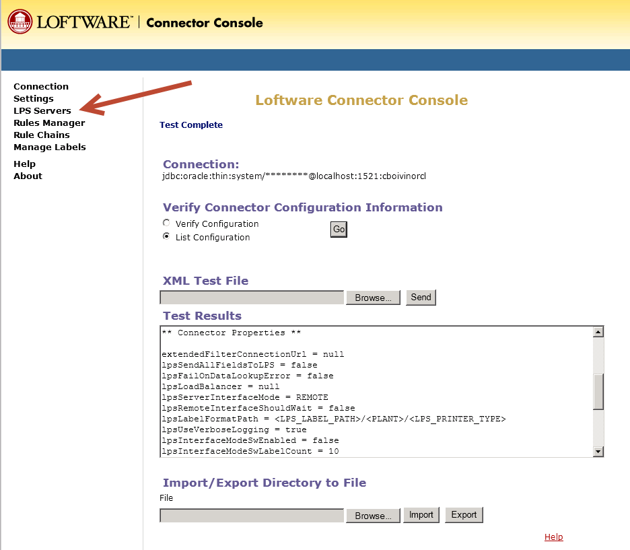Screen dimensions: 630x550
Task: Open Help from the sidebar
Action: [x=25, y=164]
